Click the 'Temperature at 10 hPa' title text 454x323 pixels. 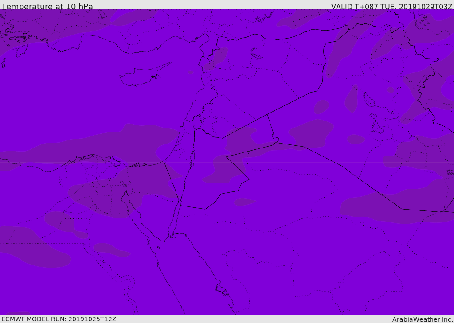47,6
